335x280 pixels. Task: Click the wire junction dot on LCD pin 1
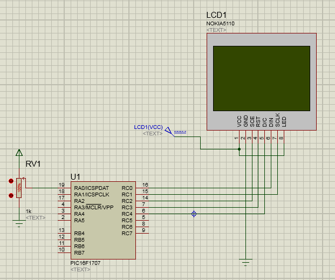pyautogui.click(x=240, y=149)
